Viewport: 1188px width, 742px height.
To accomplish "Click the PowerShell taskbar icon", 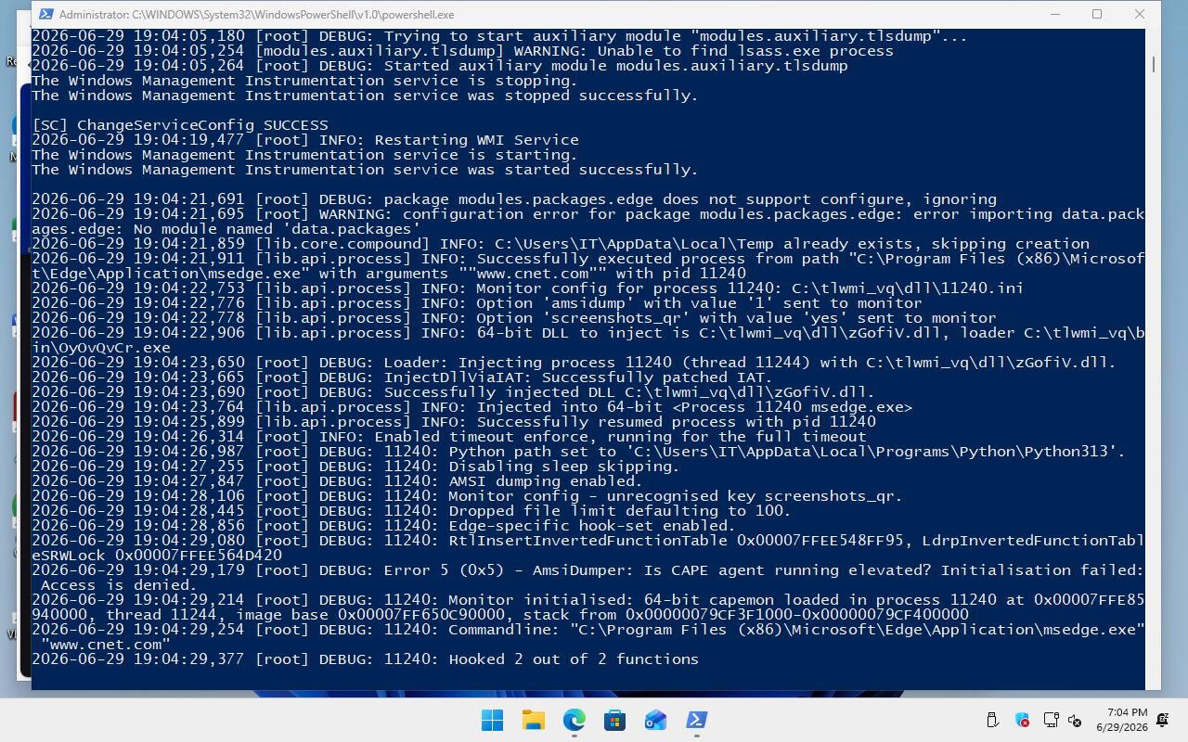I will tap(696, 720).
